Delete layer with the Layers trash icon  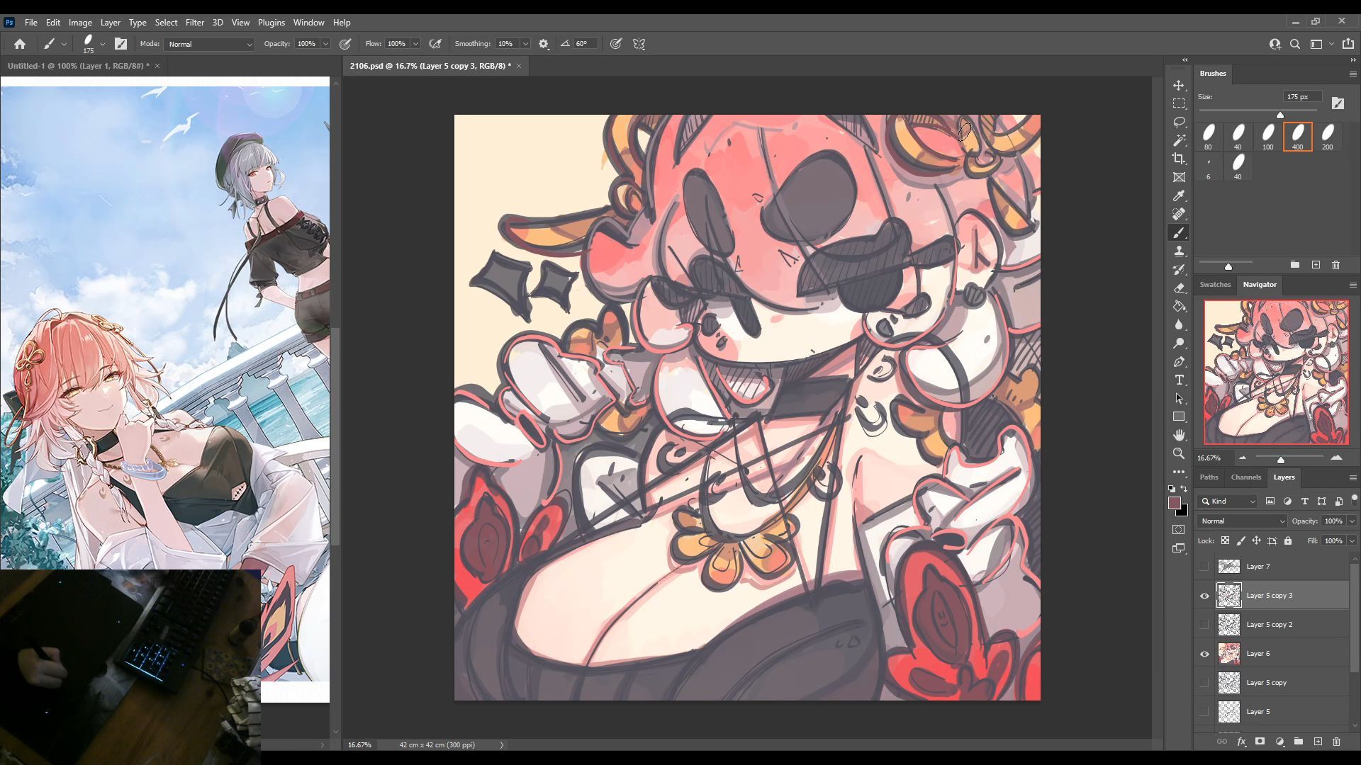(x=1336, y=742)
